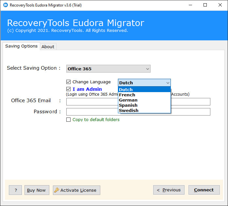228x206 pixels.
Task: Click into the Password input field
Action: point(138,112)
